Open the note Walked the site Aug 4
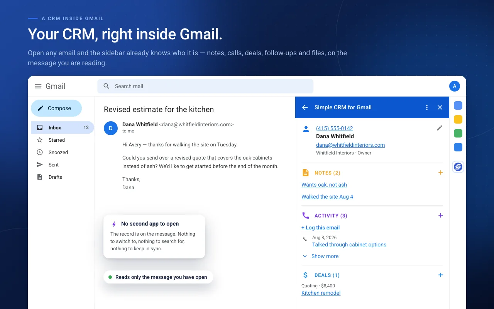494x309 pixels. (327, 197)
